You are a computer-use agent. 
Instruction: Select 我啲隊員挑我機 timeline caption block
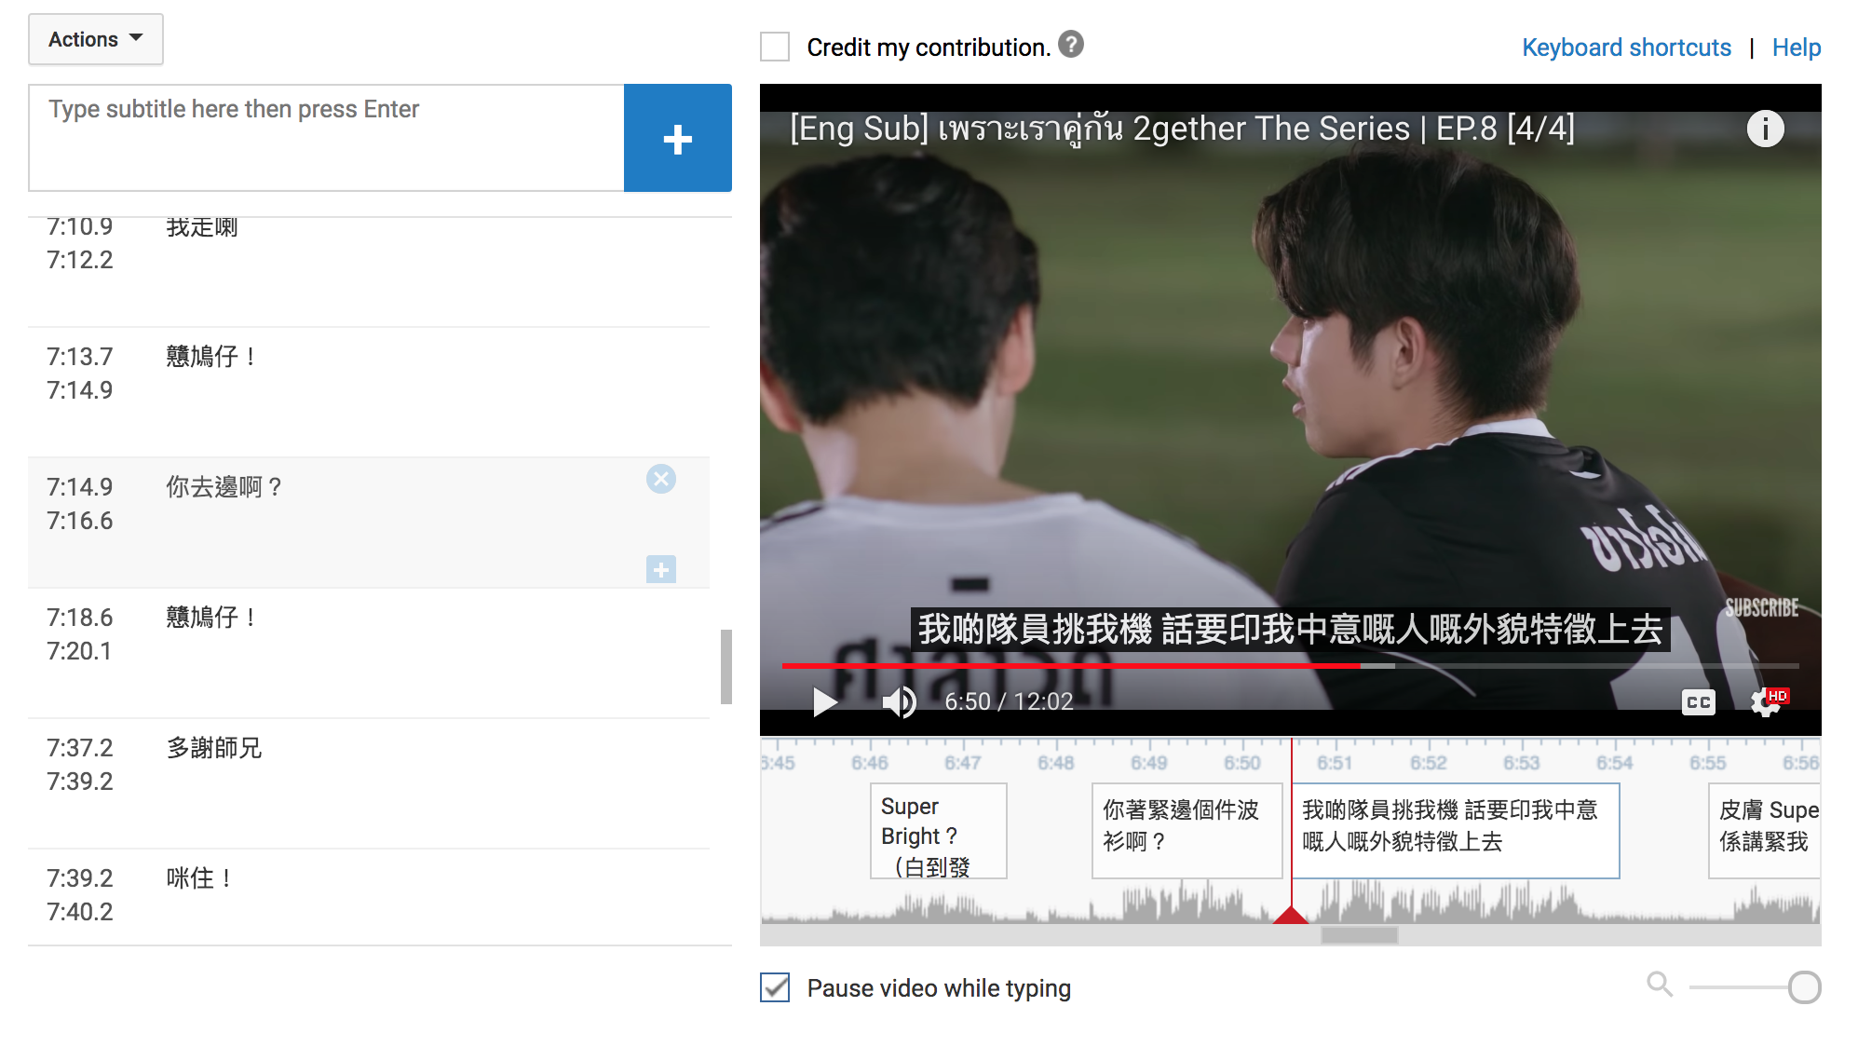[1456, 831]
